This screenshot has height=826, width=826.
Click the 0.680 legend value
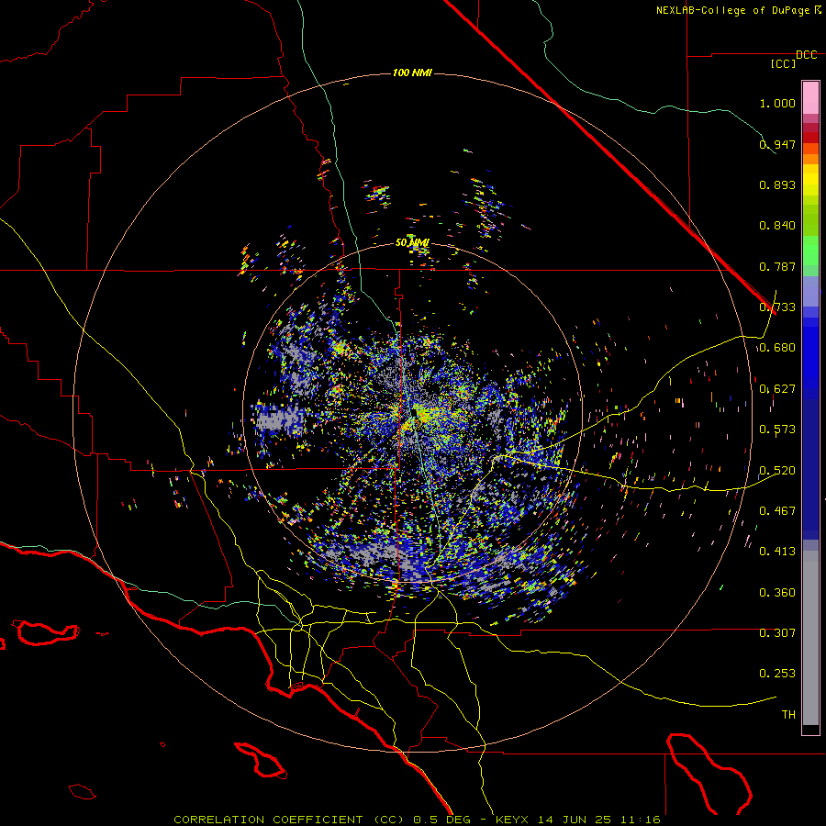coord(777,348)
